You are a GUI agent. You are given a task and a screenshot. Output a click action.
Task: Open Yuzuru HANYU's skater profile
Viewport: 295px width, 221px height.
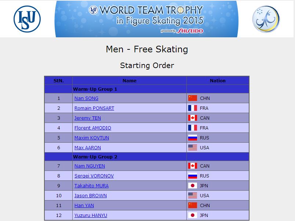[91, 216]
